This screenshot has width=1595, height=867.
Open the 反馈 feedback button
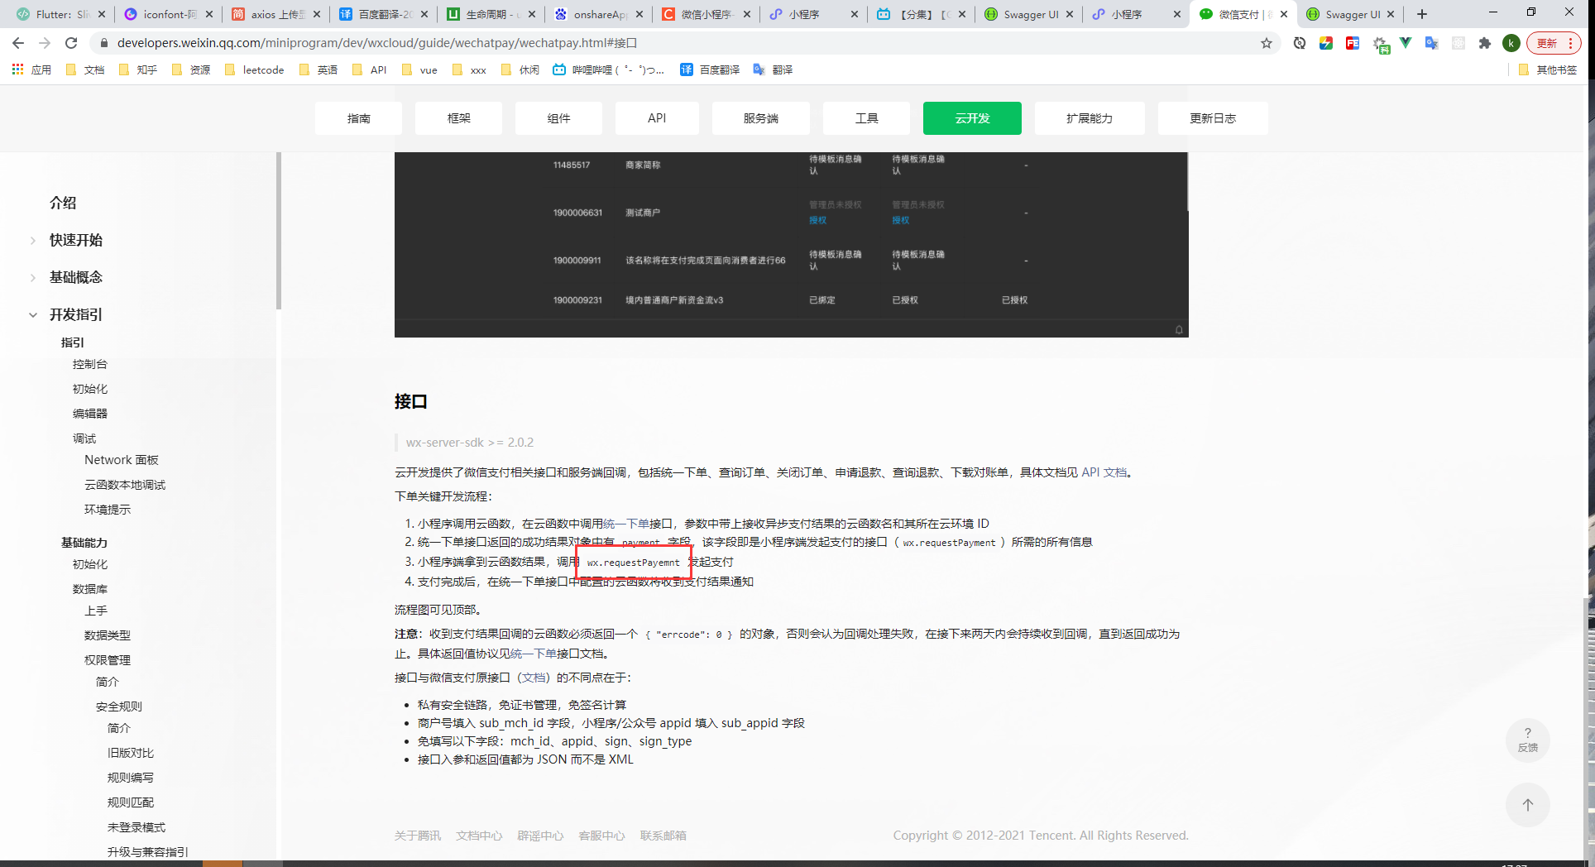[x=1528, y=740]
